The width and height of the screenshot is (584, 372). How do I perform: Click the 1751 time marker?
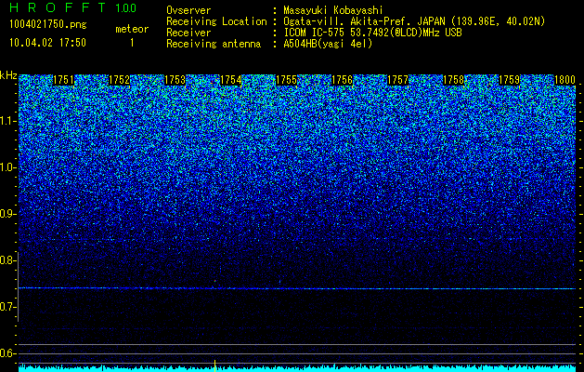63,80
